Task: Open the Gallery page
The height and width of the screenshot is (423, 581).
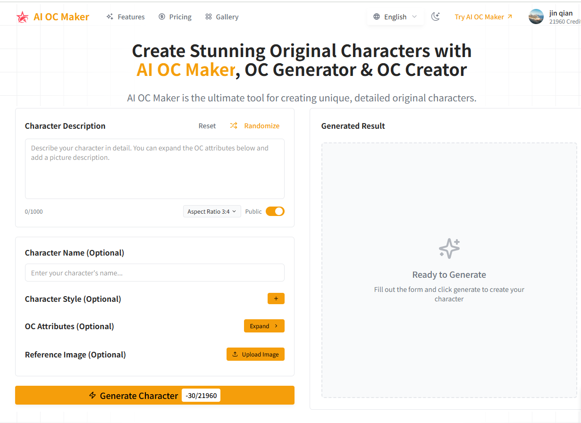Action: coord(227,17)
